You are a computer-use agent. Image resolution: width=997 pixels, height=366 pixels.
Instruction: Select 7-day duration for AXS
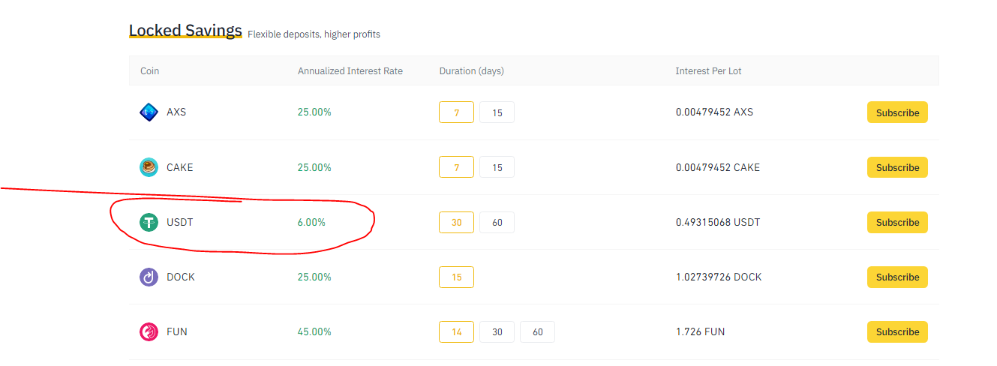click(x=456, y=112)
